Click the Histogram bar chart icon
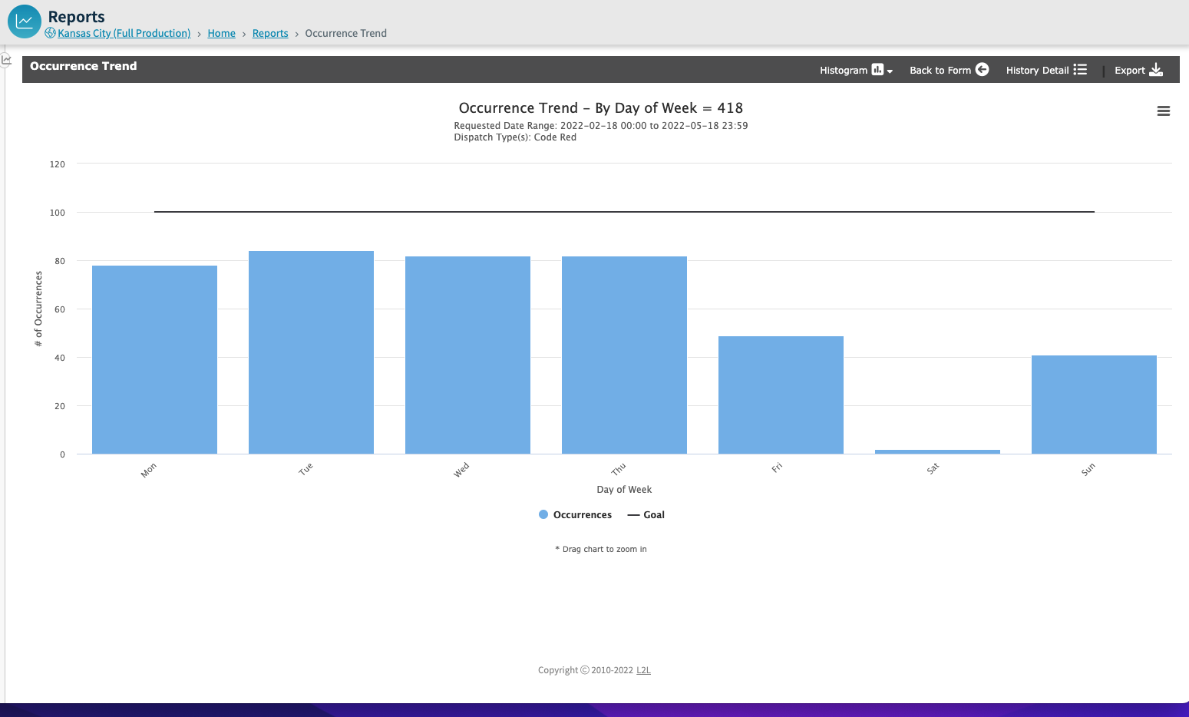This screenshot has height=717, width=1189. pyautogui.click(x=877, y=70)
